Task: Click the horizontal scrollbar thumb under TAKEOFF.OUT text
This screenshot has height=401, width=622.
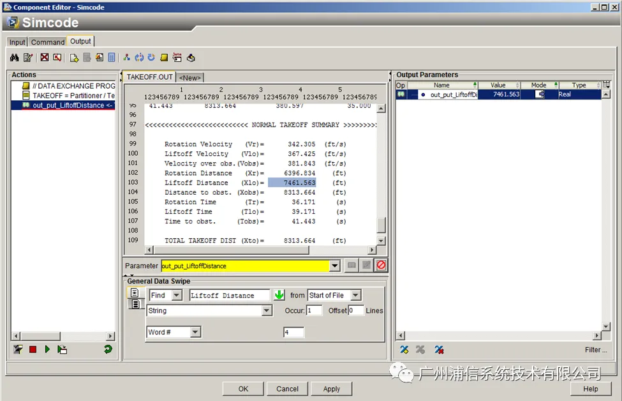Action: coord(231,250)
